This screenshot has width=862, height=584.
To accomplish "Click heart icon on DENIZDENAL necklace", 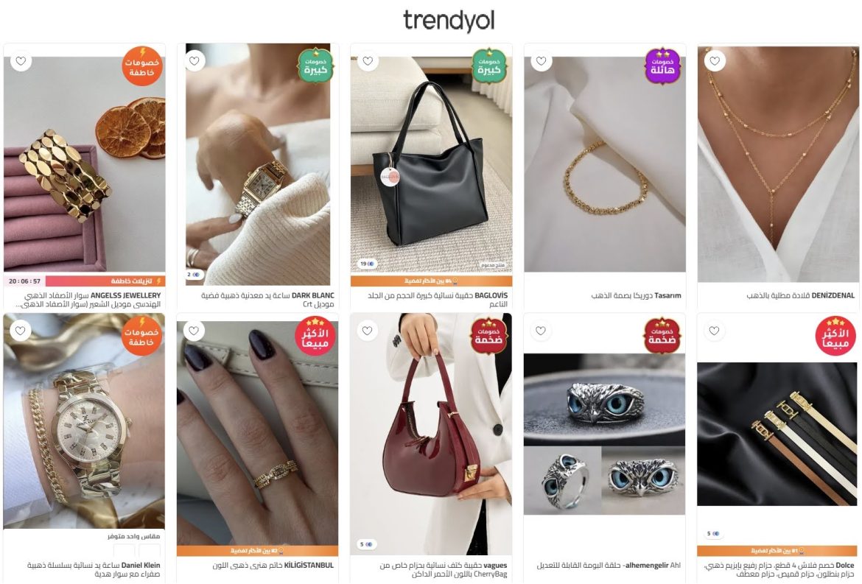I will coord(715,61).
